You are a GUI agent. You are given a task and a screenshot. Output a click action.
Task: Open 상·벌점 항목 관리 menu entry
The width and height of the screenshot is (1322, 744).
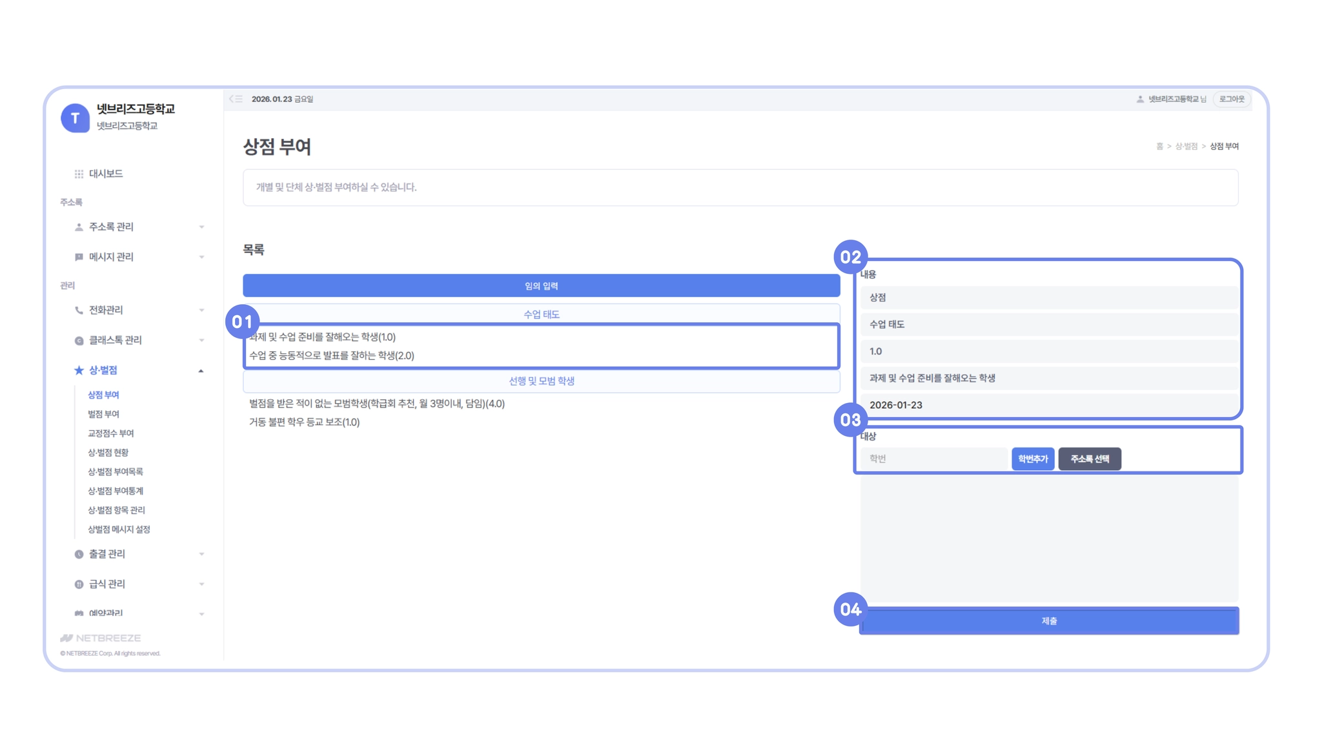tap(116, 510)
